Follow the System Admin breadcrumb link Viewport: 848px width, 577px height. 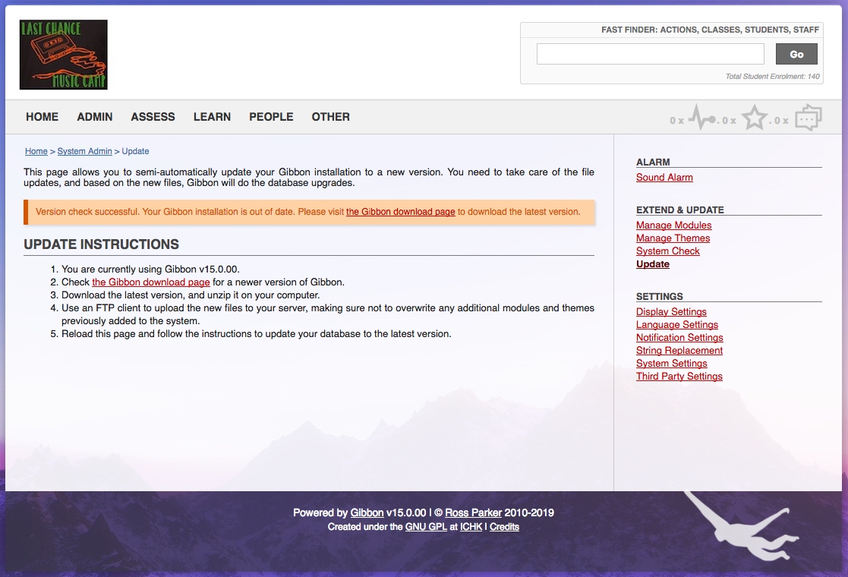84,151
